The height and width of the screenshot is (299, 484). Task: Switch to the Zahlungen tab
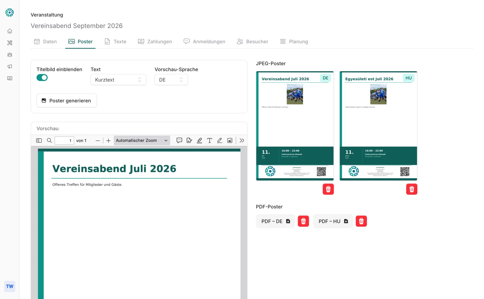[155, 42]
